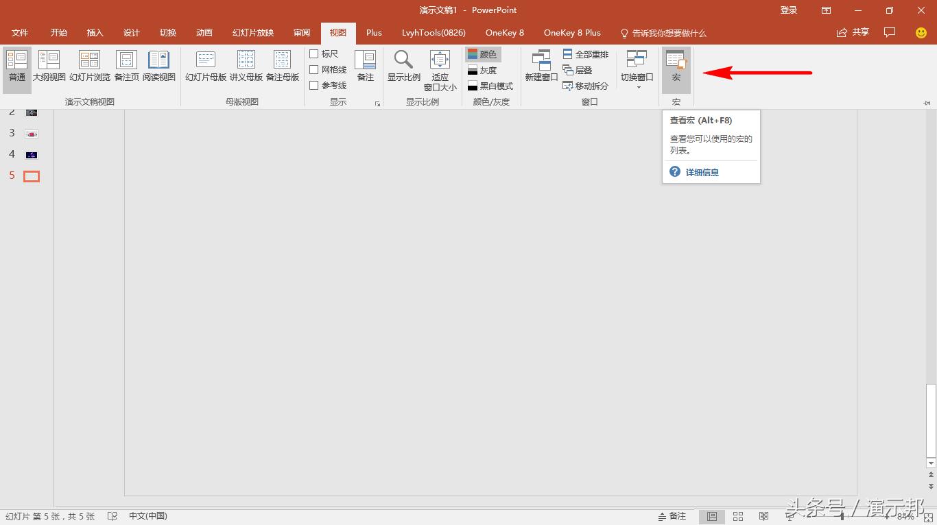
Task: Enable the Ruler (标尺) checkbox
Action: [314, 54]
